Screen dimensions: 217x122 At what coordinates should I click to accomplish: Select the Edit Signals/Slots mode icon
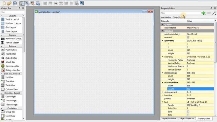coord(27,3)
